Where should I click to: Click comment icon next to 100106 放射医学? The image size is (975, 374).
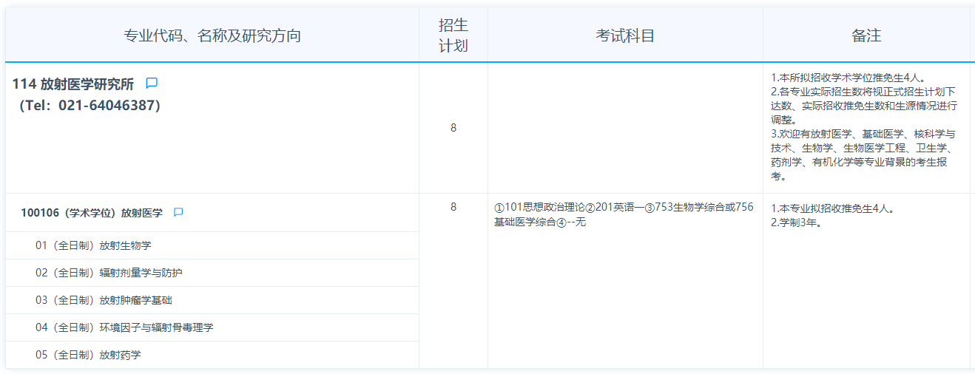coord(178,212)
